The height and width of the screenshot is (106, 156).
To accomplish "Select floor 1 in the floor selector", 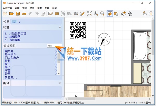I will pyautogui.click(x=14, y=22).
